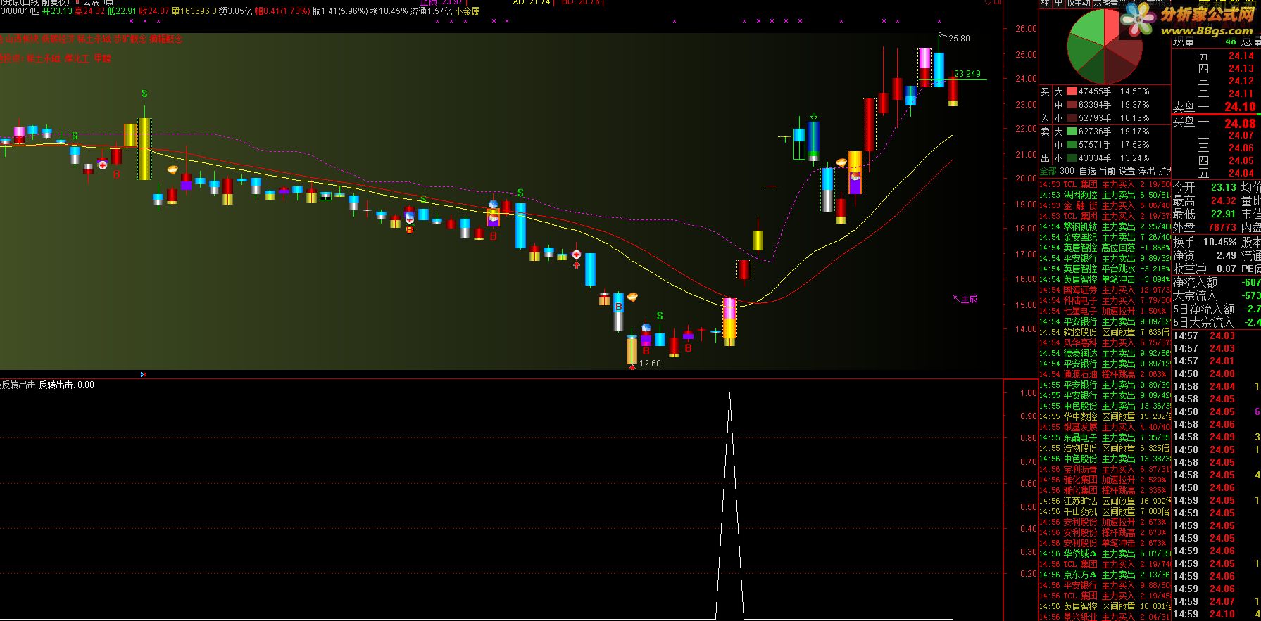1261x621 pixels.
Task: Open the 当前 tab
Action: (1108, 171)
